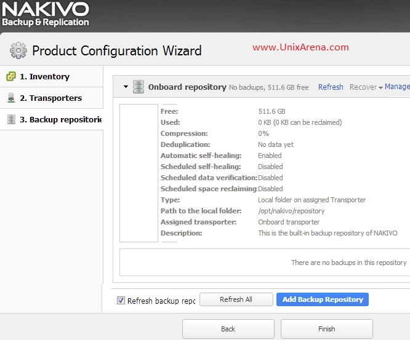The image size is (410, 340).
Task: Select step 3. Backup repositories
Action: click(x=52, y=119)
